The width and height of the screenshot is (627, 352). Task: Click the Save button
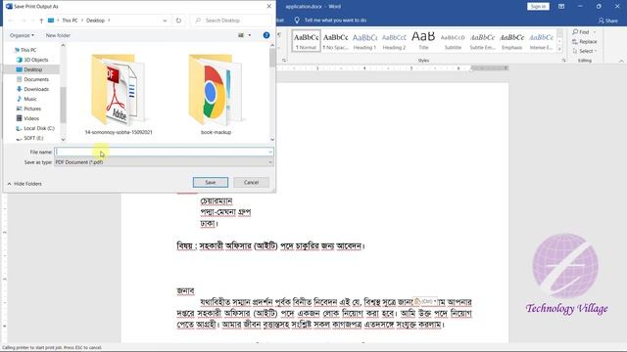(211, 183)
